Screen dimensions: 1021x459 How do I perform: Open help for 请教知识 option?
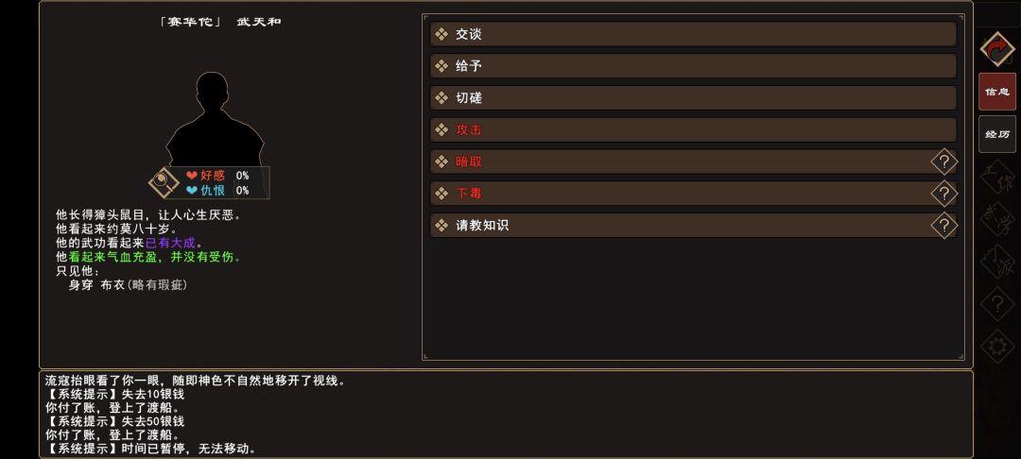click(x=943, y=226)
